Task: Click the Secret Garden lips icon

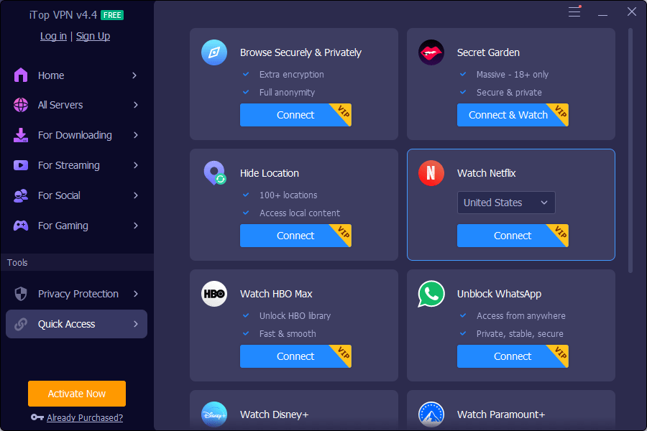Action: (x=431, y=52)
